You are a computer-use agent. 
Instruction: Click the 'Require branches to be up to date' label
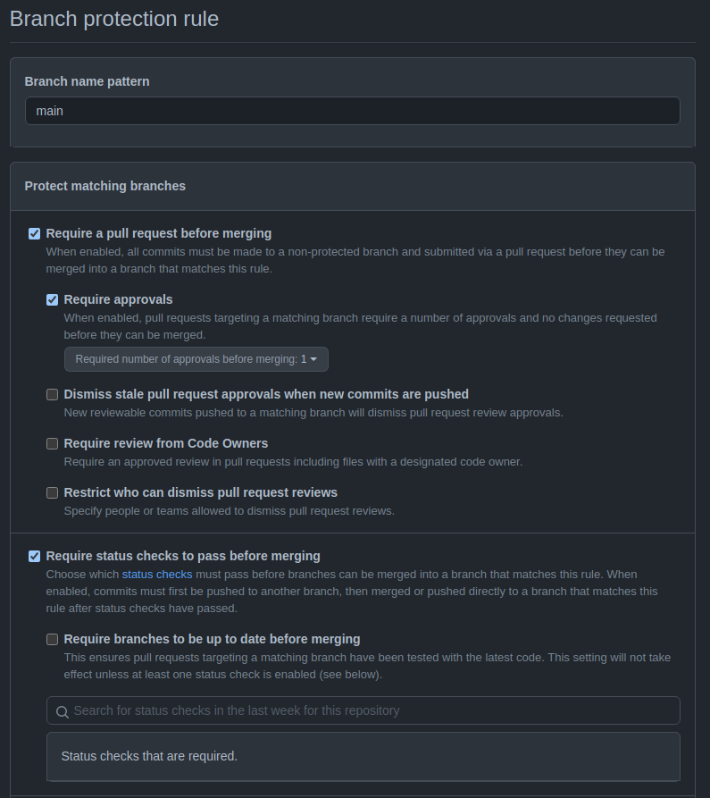[213, 639]
